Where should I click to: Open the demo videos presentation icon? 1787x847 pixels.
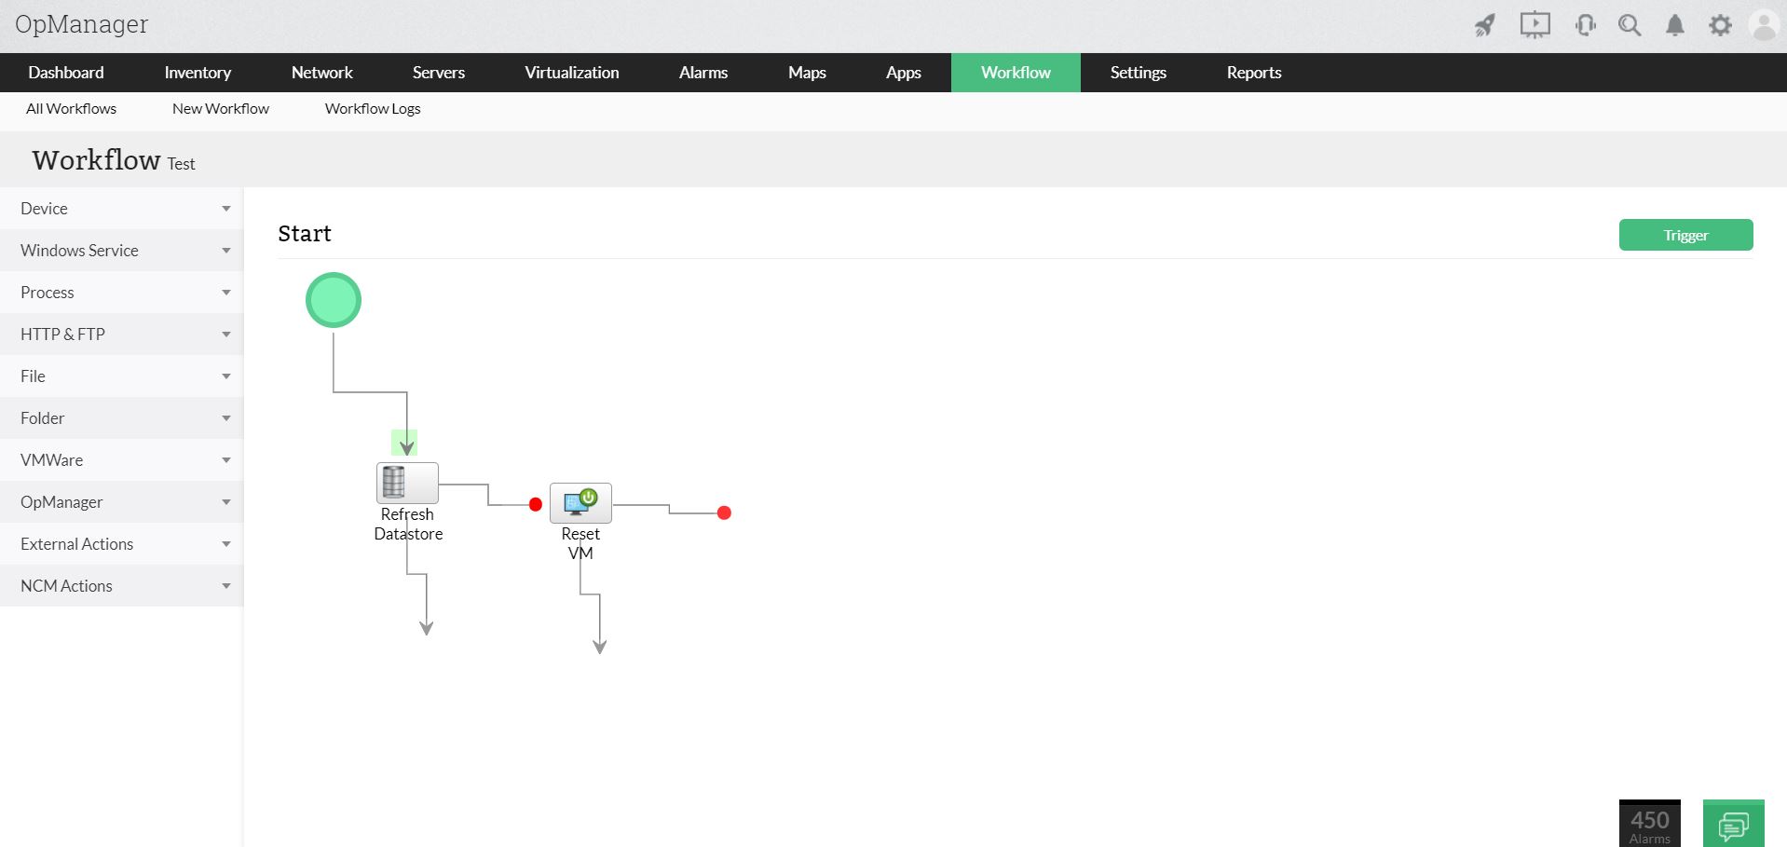1535,25
